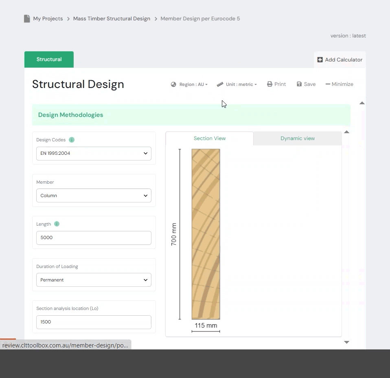Show info icon next to Length
The height and width of the screenshot is (378, 390).
[57, 224]
